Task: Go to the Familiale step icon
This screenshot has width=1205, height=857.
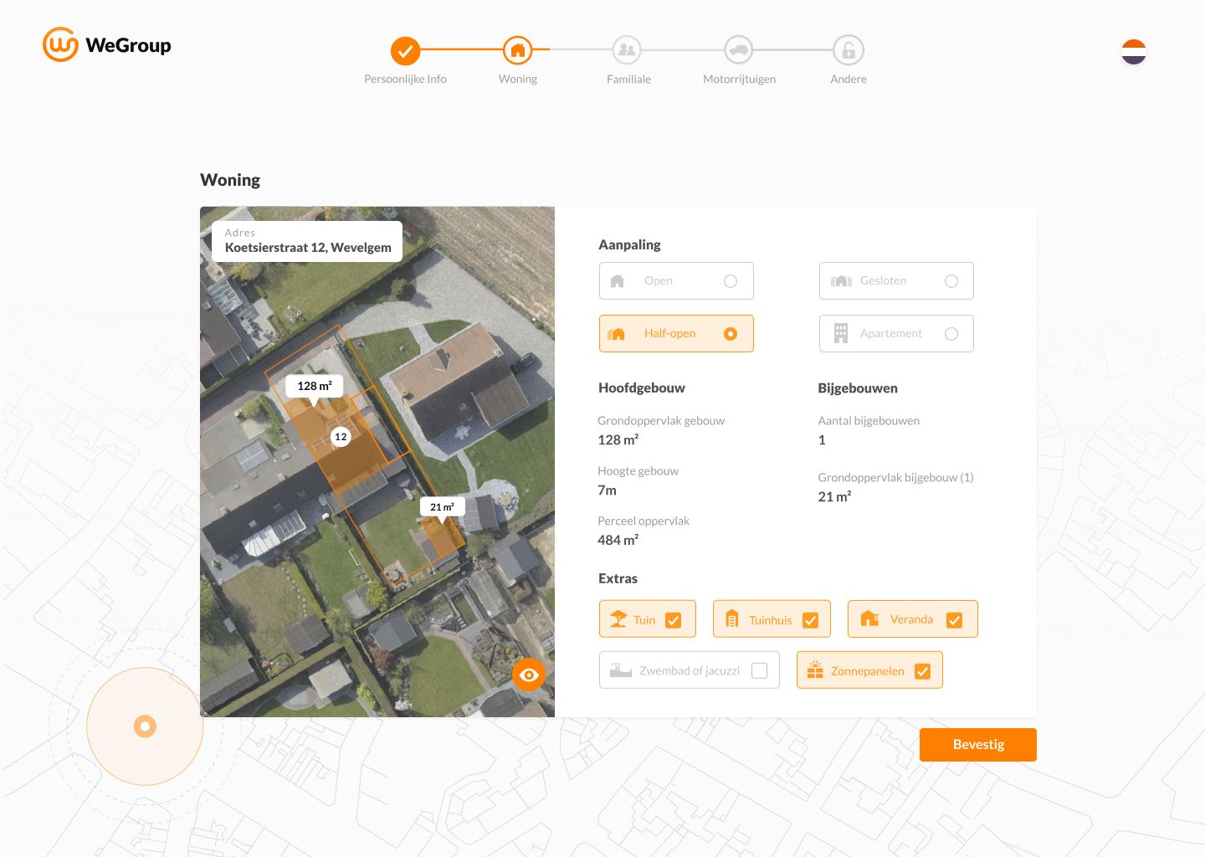Action: [627, 50]
